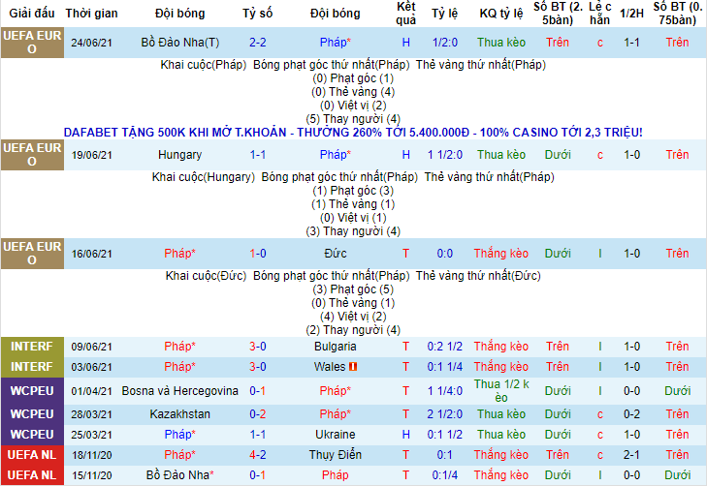Open the Ukraine team link
Image resolution: width=707 pixels, height=486 pixels.
[335, 435]
